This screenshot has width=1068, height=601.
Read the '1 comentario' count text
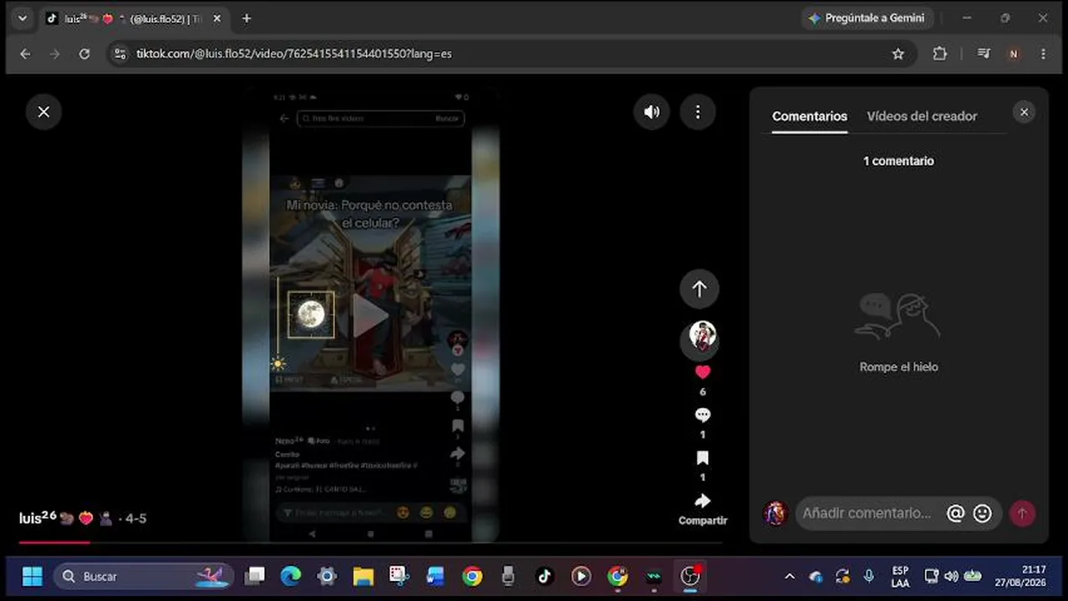[x=898, y=161]
